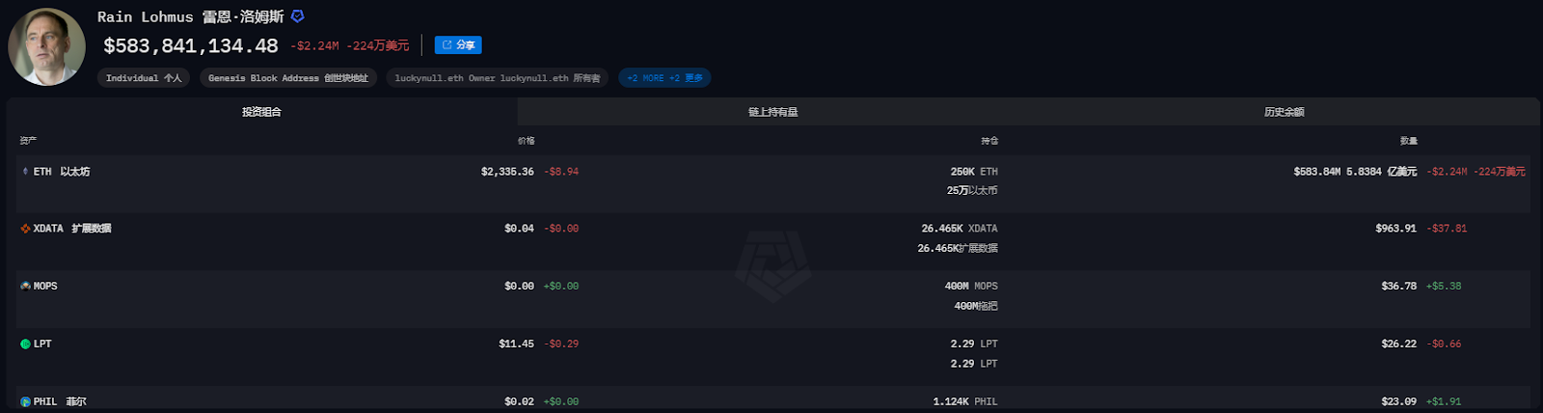Sort by the 价格 price column
1543x413 pixels.
coord(526,141)
